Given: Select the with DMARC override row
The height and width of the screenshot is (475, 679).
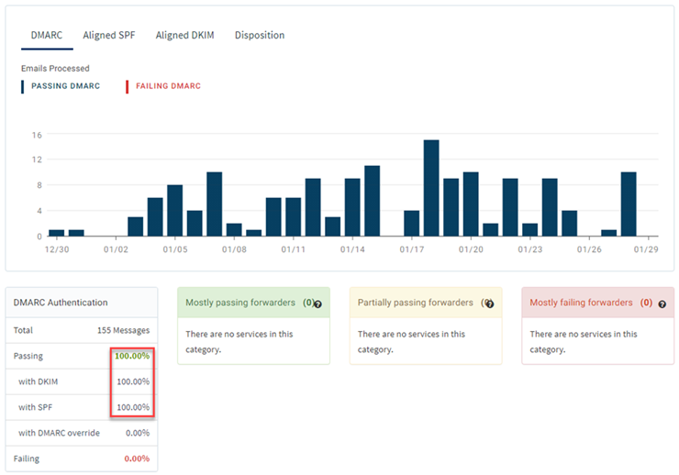Looking at the screenshot, I should (83, 433).
